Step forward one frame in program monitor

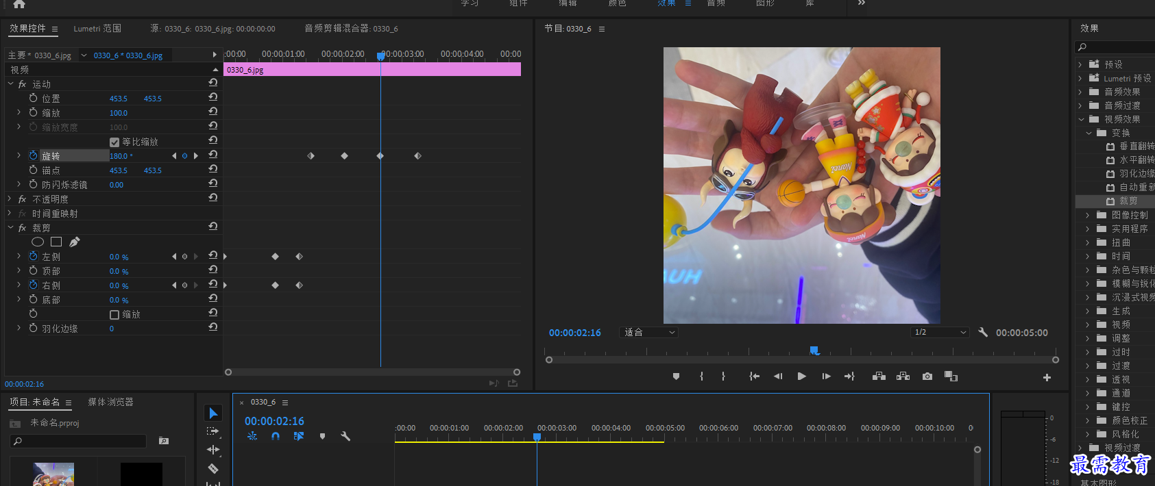tap(826, 376)
